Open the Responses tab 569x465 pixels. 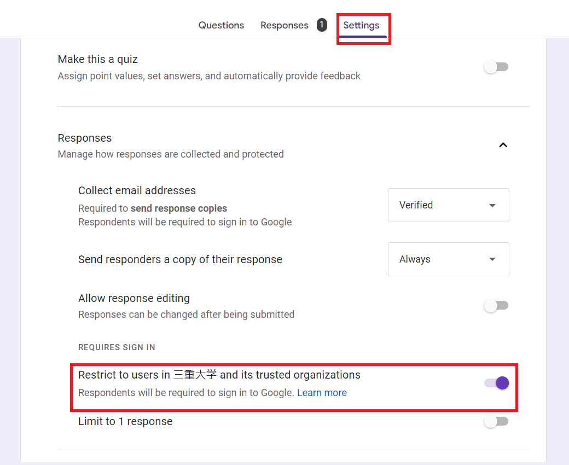(284, 25)
